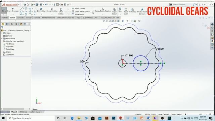Open Display/Delete Relations
The width and height of the screenshot is (215, 121).
point(103,10)
